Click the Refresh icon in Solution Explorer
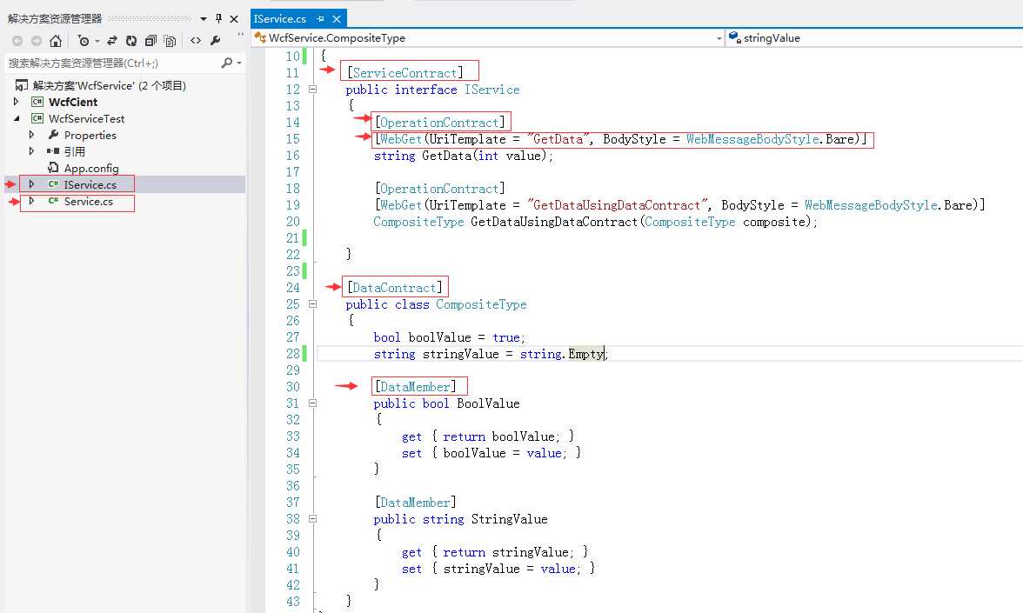This screenshot has width=1023, height=613. coord(131,41)
